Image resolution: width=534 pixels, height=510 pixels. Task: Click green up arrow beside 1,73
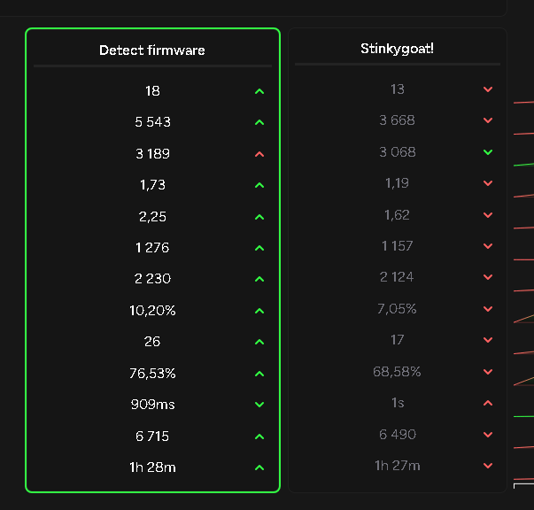click(x=259, y=185)
